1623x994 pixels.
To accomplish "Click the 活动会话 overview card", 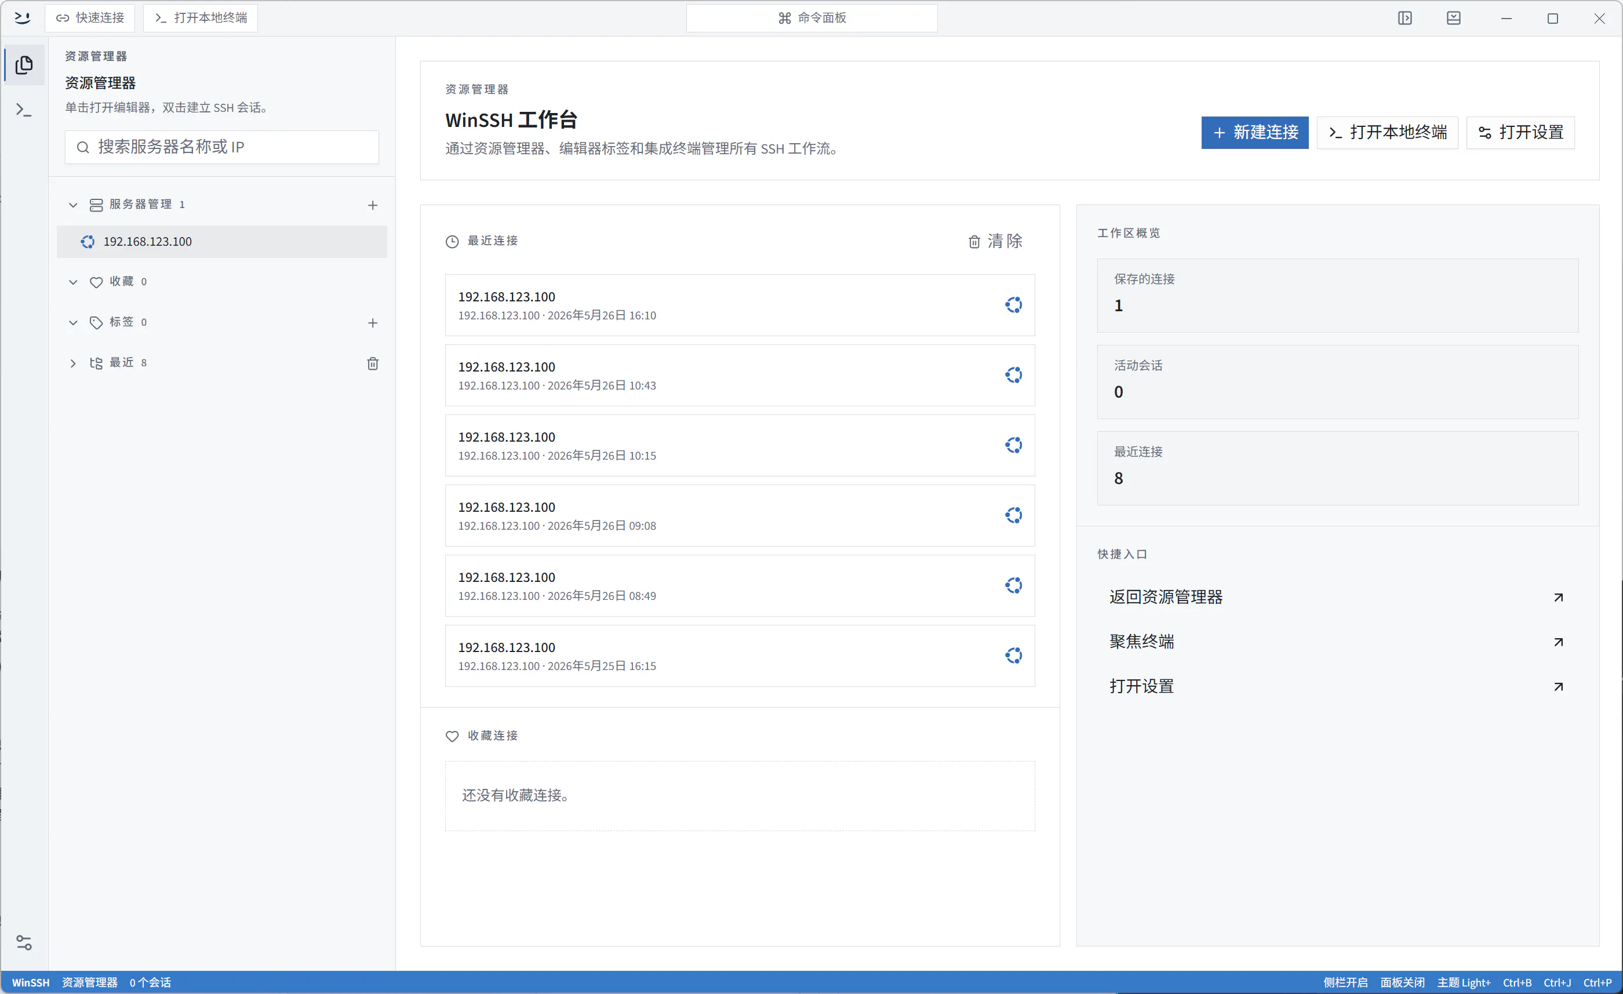I will (1337, 382).
